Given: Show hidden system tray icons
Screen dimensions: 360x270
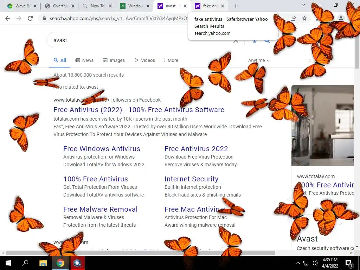Looking at the screenshot, I should tap(297, 263).
